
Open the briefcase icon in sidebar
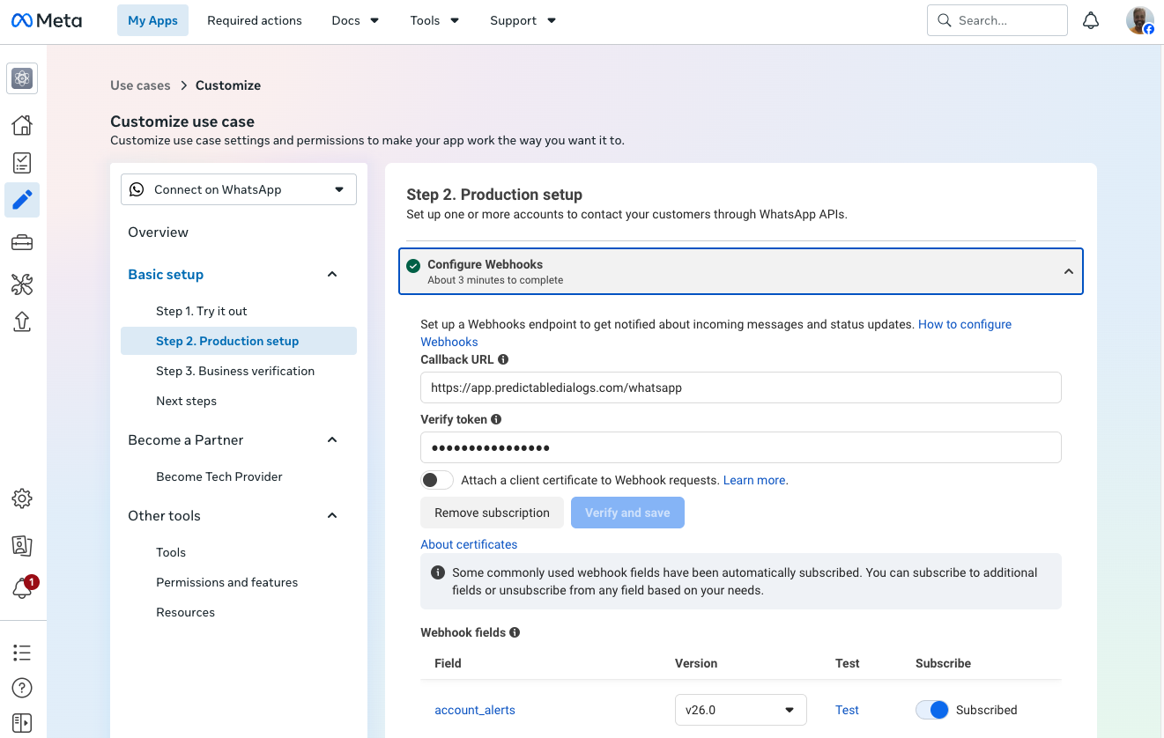coord(22,242)
